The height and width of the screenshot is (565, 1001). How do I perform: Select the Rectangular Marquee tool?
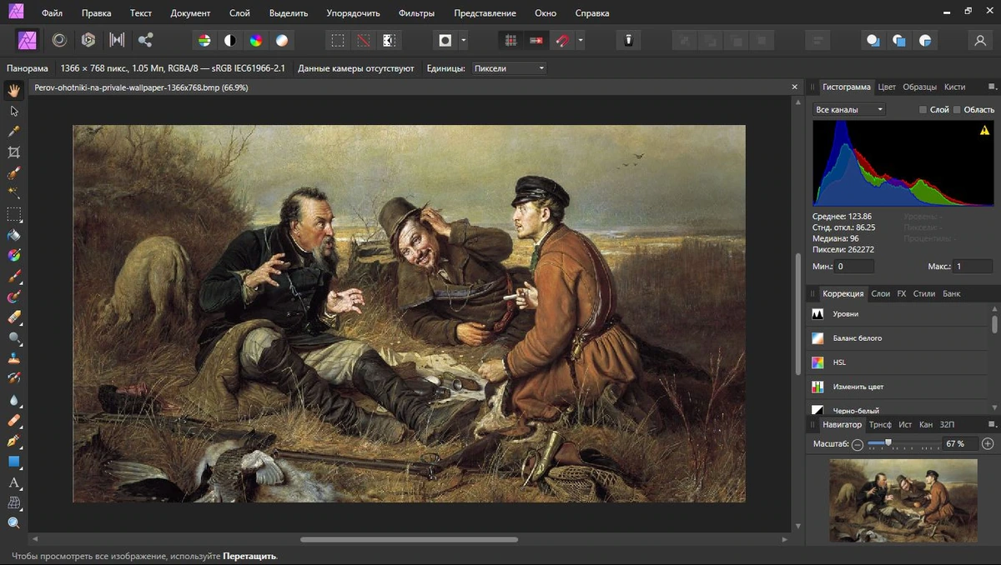pos(13,214)
